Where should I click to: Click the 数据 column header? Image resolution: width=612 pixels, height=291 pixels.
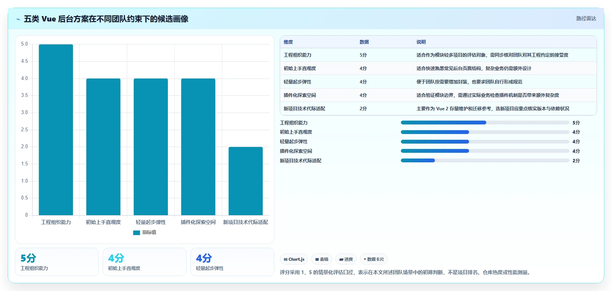pos(364,42)
